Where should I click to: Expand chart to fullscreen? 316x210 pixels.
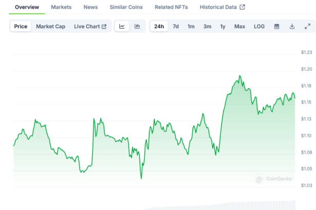click(x=307, y=27)
